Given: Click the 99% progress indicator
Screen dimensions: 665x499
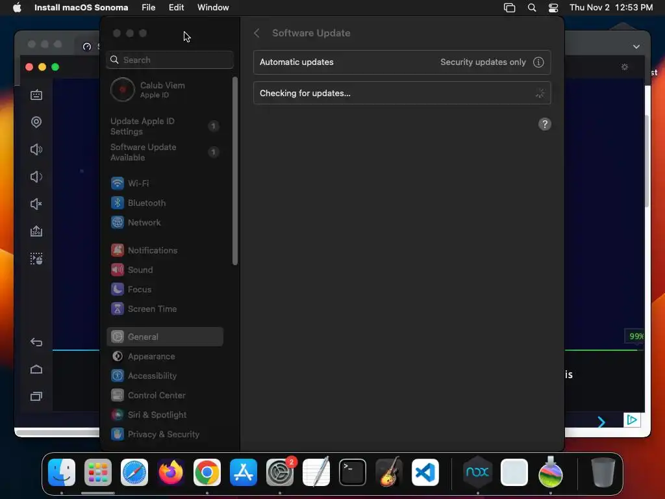Looking at the screenshot, I should point(635,337).
